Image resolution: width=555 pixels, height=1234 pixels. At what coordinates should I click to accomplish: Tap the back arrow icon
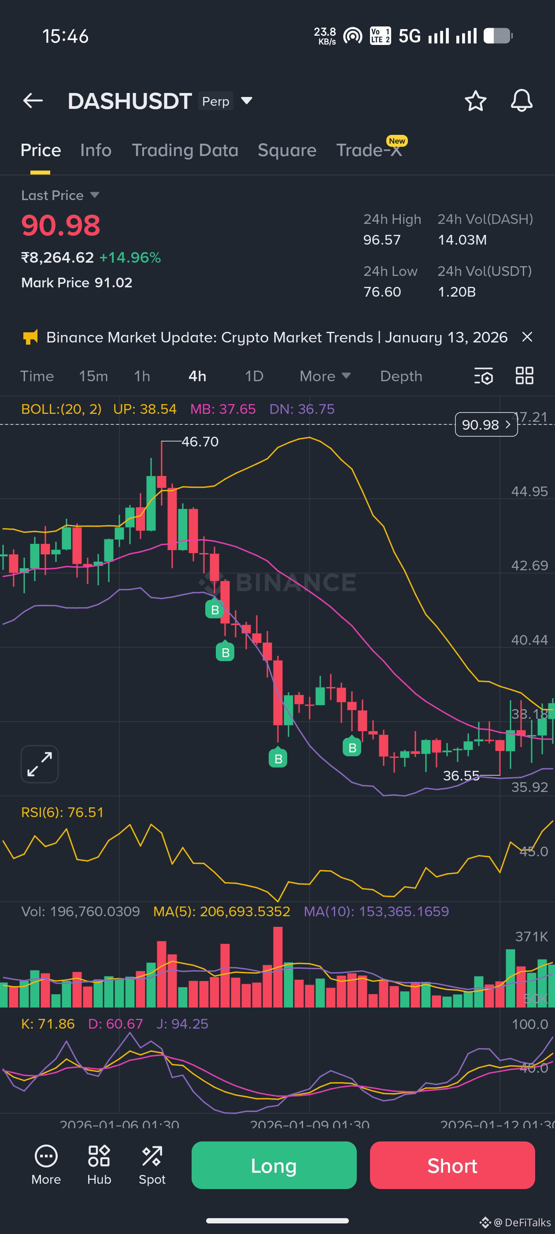(33, 100)
